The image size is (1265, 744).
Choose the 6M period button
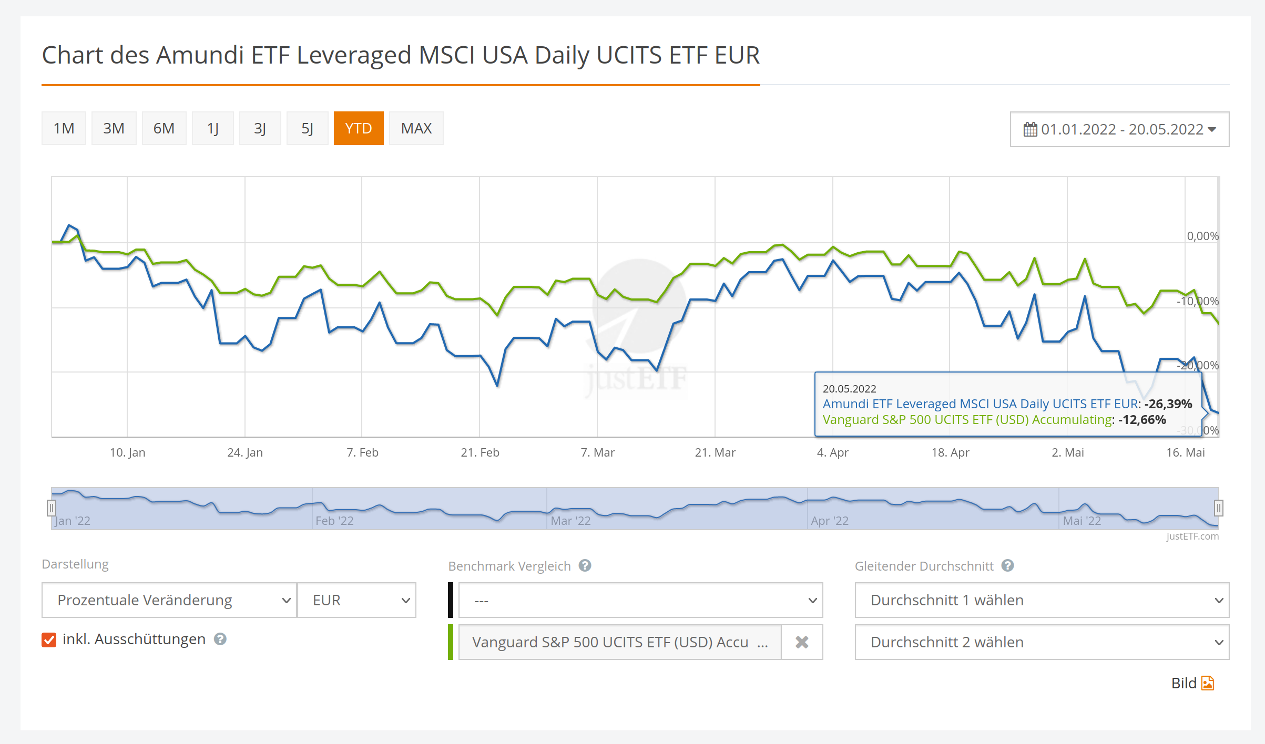[164, 128]
